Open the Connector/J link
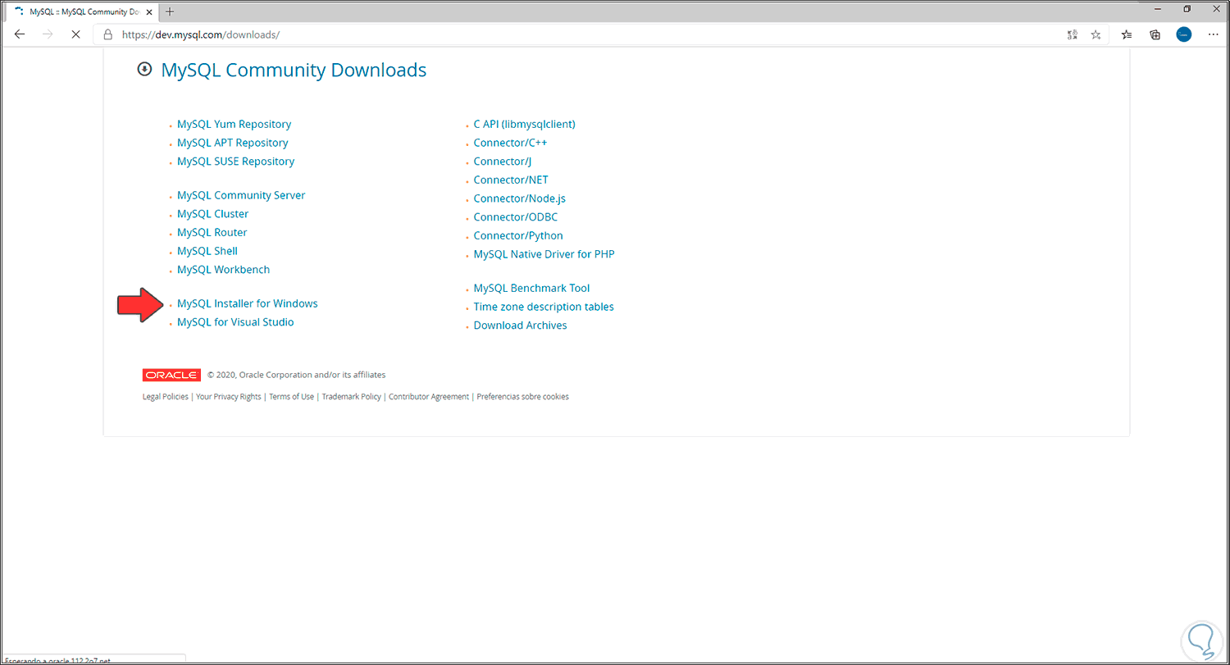This screenshot has height=665, width=1230. coord(502,162)
